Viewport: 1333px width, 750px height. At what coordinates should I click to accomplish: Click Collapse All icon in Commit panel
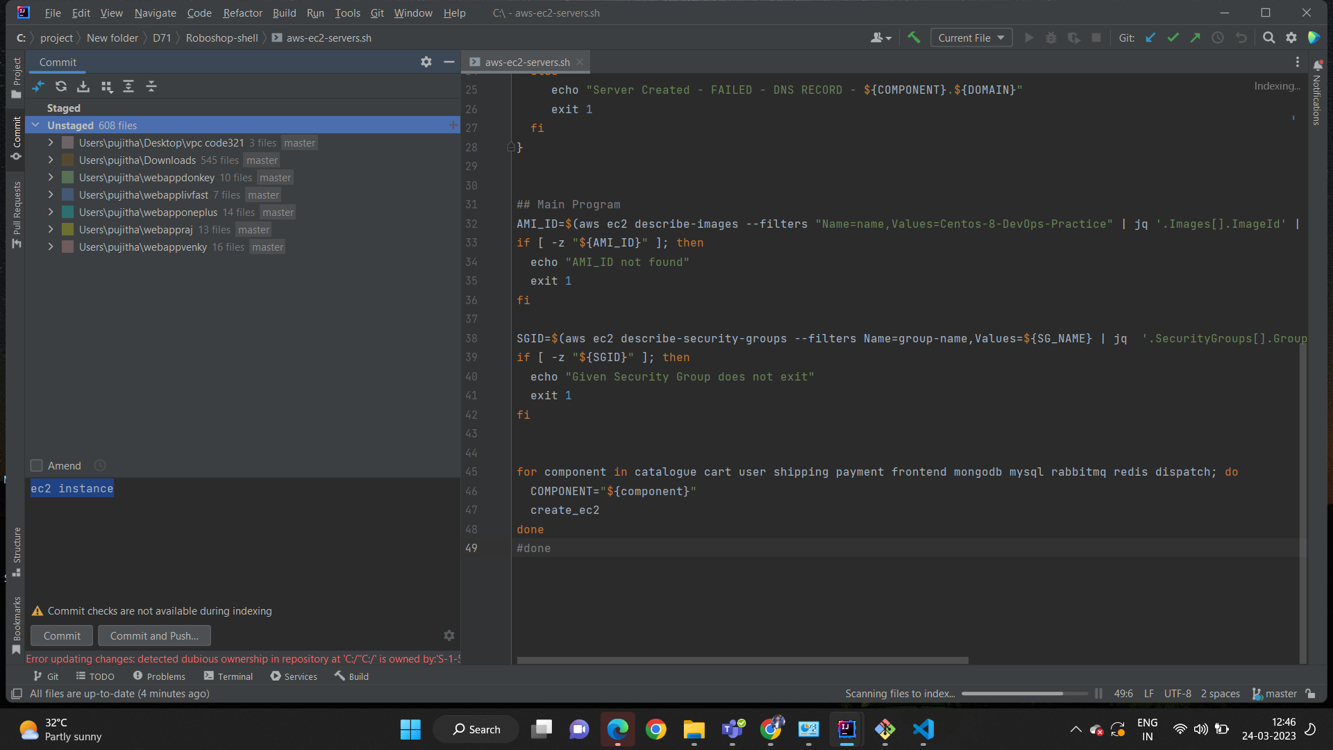point(151,86)
